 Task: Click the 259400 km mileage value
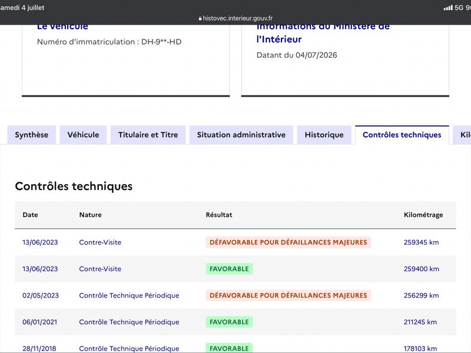tap(421, 269)
